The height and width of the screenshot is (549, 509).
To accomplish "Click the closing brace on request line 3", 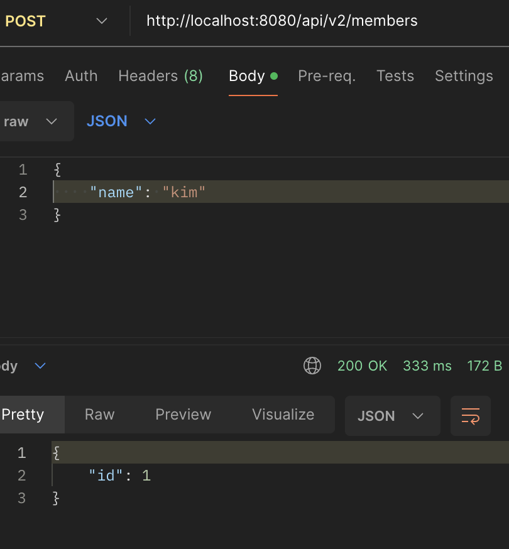I will tap(57, 215).
